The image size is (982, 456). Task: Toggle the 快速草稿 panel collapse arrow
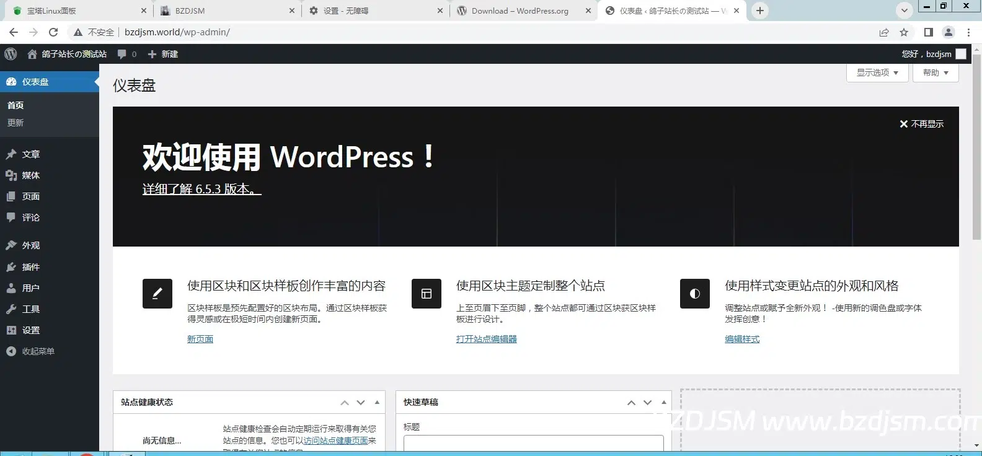tap(664, 403)
